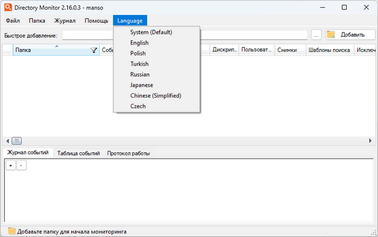Open the Журнал menu
This screenshot has height=237, width=378.
pyautogui.click(x=64, y=21)
